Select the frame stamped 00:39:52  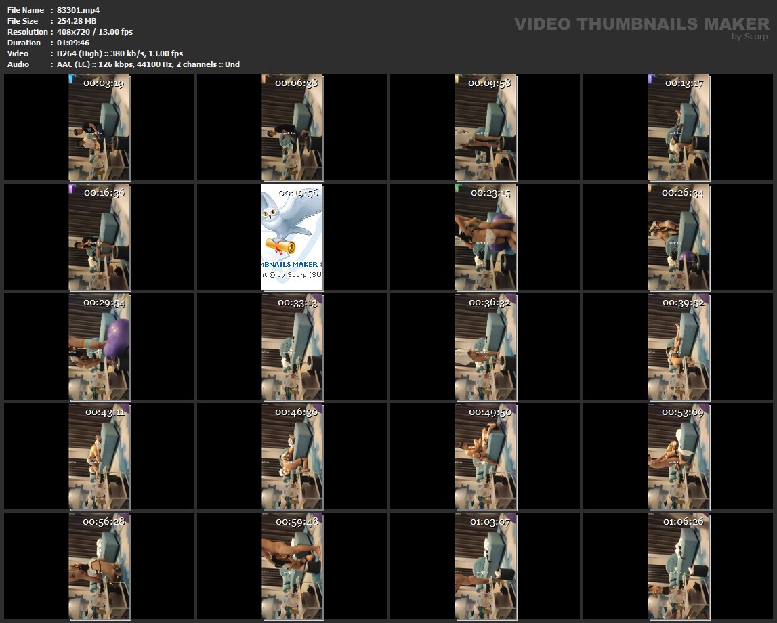tap(678, 347)
